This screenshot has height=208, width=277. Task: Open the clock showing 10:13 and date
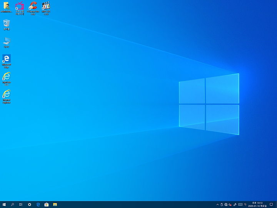(x=257, y=205)
